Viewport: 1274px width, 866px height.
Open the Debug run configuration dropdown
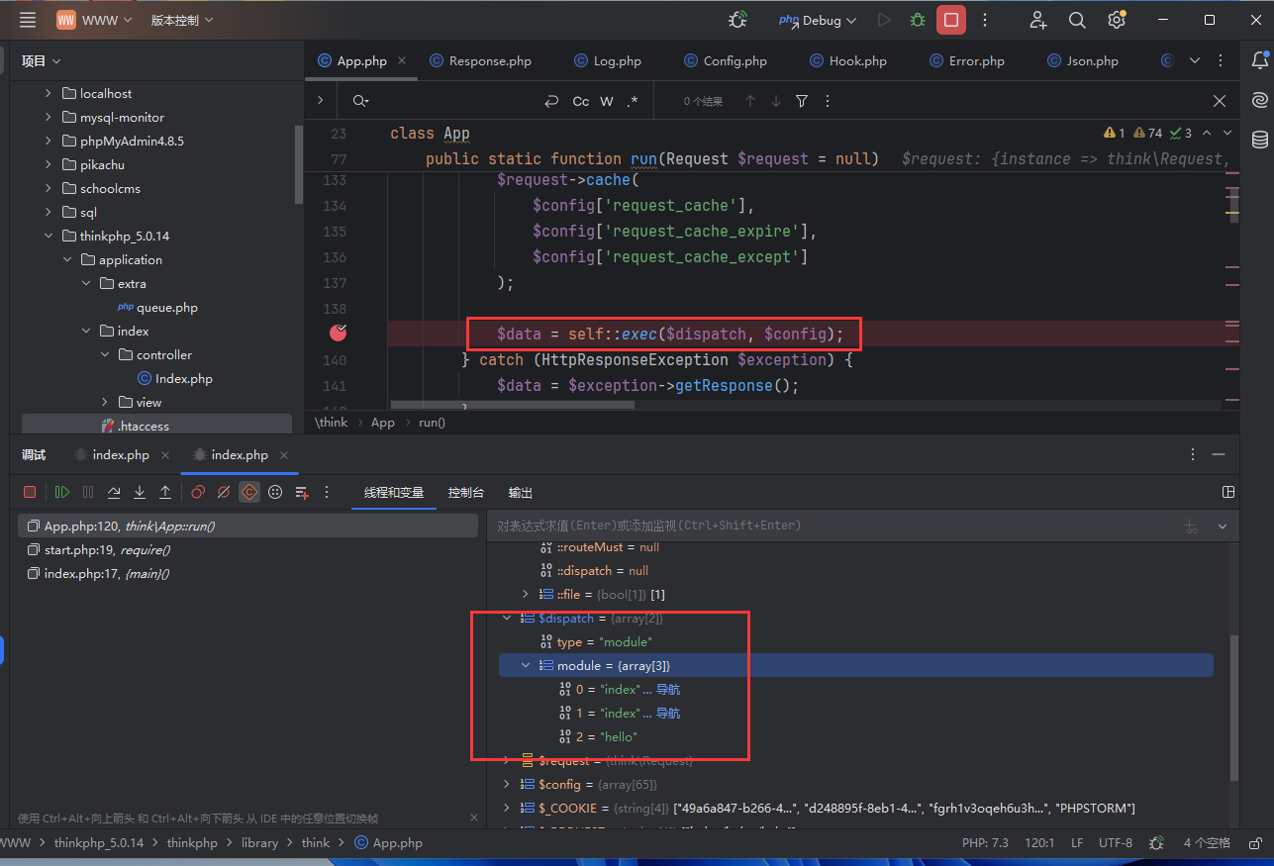(x=818, y=20)
